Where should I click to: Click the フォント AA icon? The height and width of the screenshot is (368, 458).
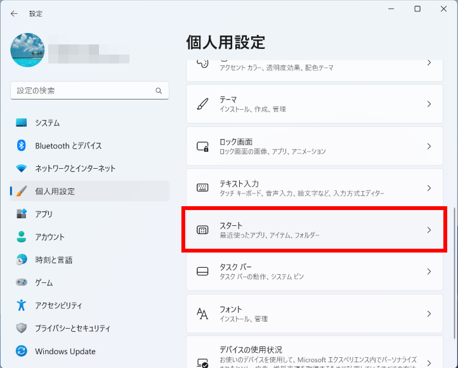(202, 313)
